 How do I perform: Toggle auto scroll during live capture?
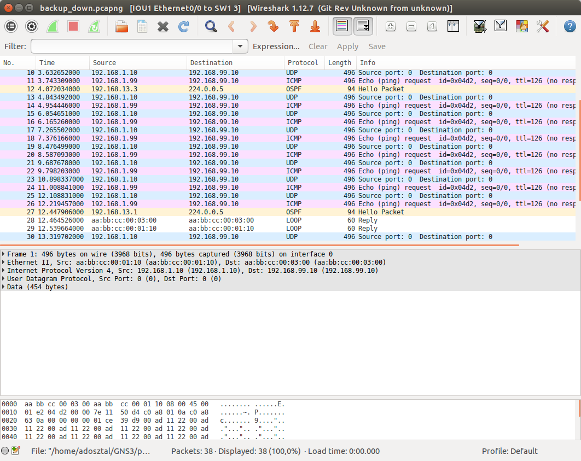point(363,26)
